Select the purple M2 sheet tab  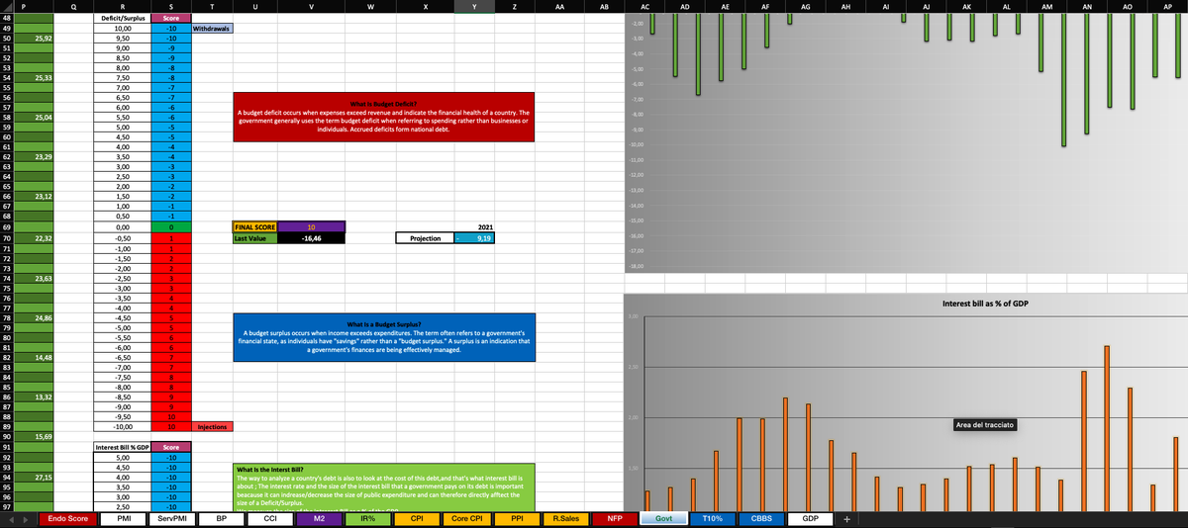(x=318, y=519)
